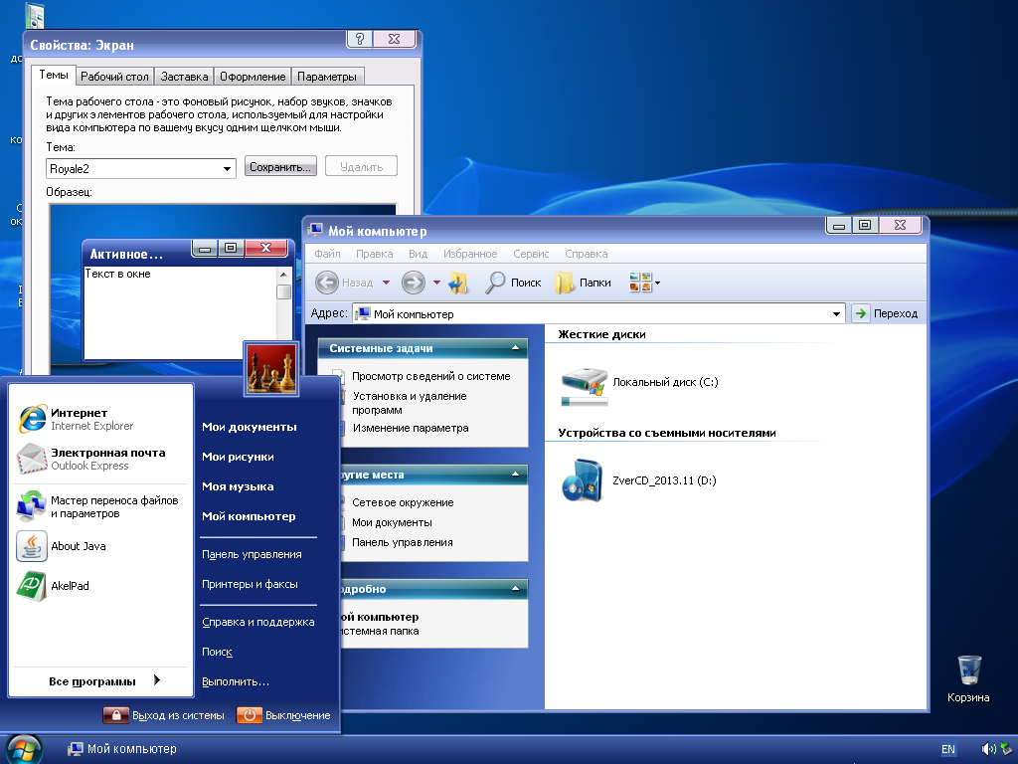Open Мои документы in Start menu
1018x764 pixels.
pos(250,427)
